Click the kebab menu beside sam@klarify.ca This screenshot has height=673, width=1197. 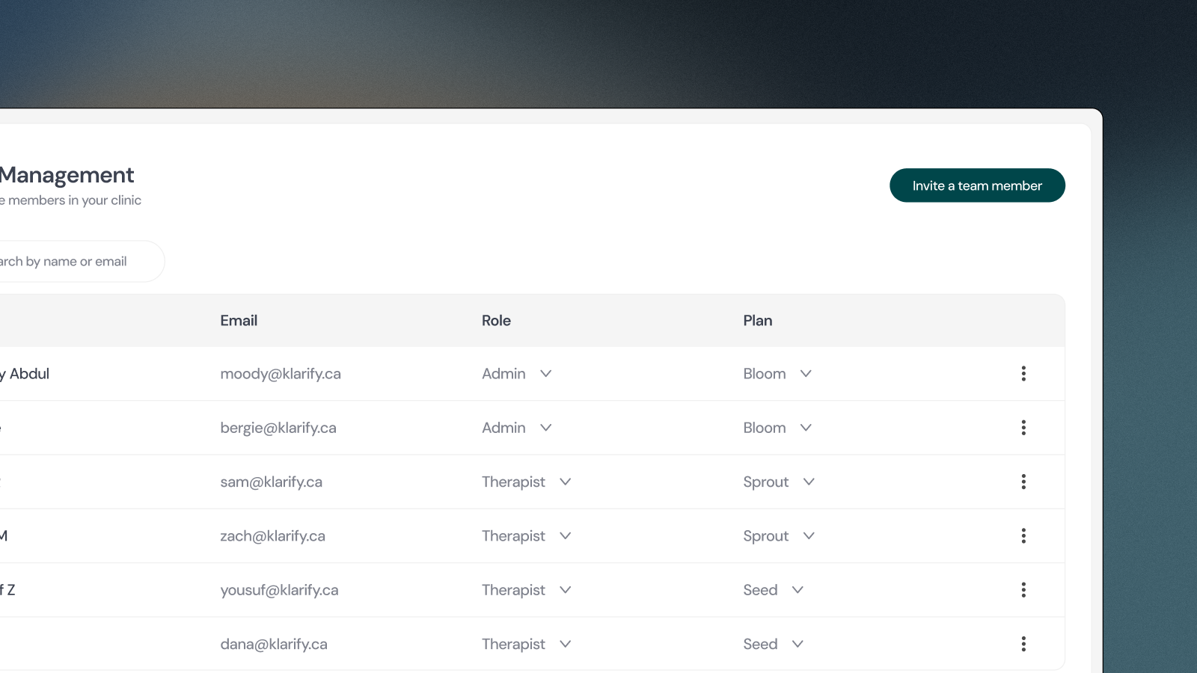point(1023,482)
